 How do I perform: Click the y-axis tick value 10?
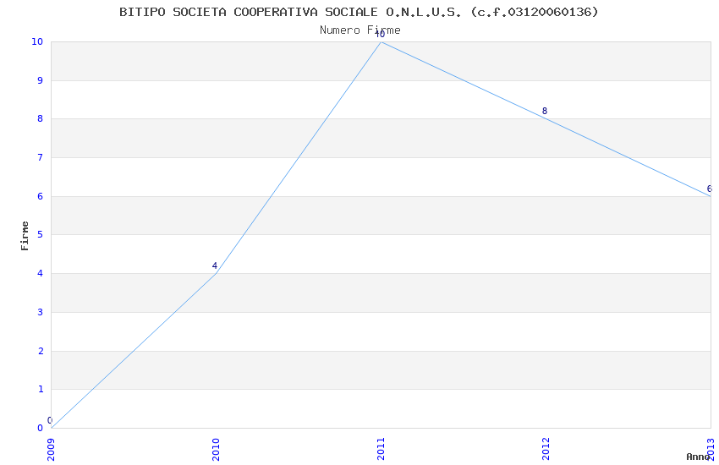click(x=37, y=41)
